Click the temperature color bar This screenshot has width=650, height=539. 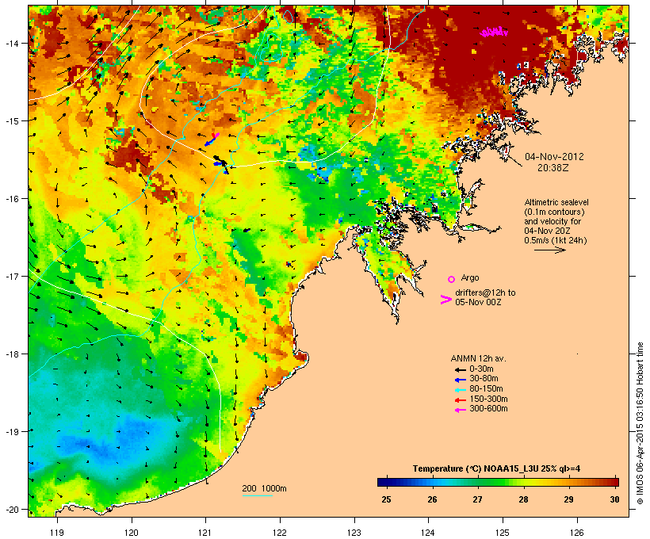click(x=498, y=482)
